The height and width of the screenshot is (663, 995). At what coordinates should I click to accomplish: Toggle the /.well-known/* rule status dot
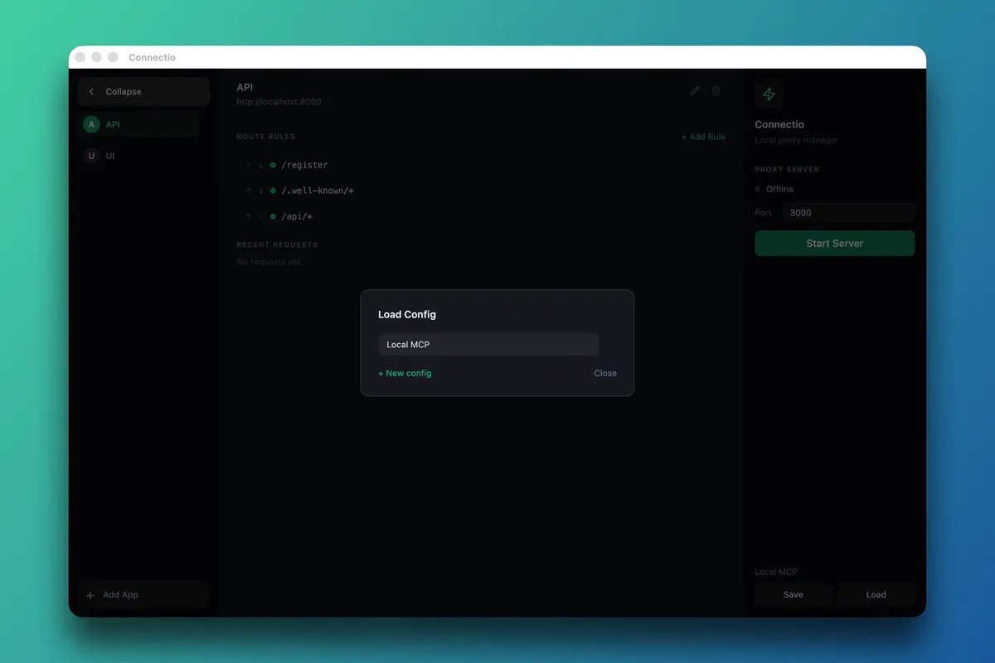[273, 191]
